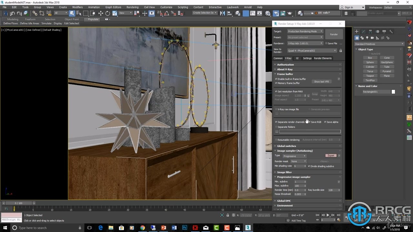Expand the Global switches rollout

point(308,146)
